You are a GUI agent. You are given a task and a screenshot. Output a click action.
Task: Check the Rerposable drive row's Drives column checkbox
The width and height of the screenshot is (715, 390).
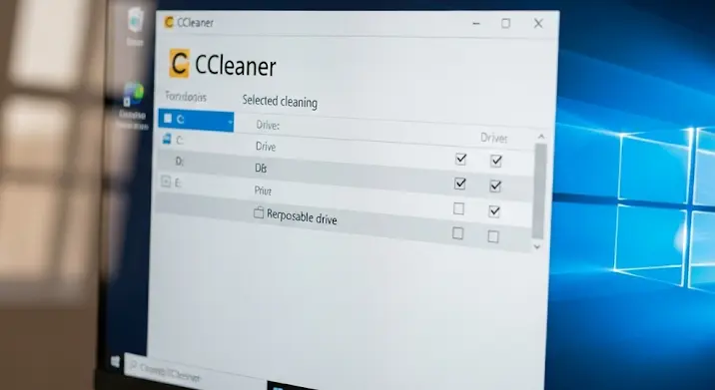(493, 236)
